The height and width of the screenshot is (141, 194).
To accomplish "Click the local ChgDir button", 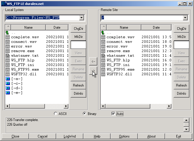I will (x=78, y=29).
